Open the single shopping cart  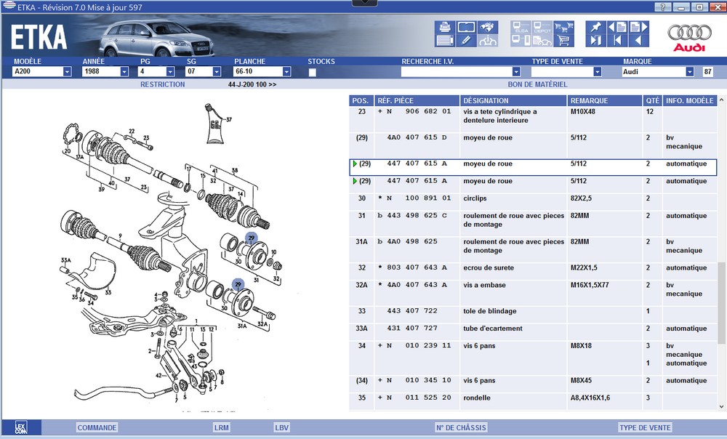tap(564, 41)
